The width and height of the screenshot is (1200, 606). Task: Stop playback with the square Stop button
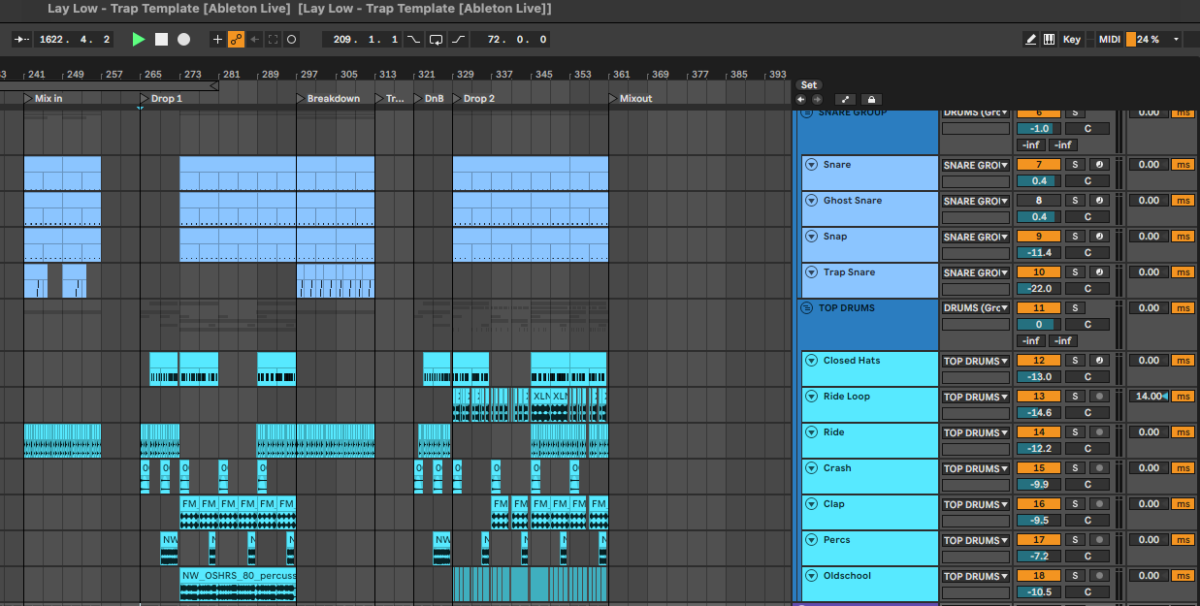(x=161, y=40)
